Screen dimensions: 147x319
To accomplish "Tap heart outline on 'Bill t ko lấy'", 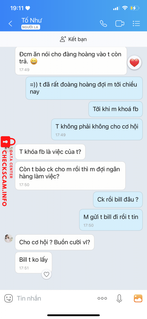I will (47, 274).
